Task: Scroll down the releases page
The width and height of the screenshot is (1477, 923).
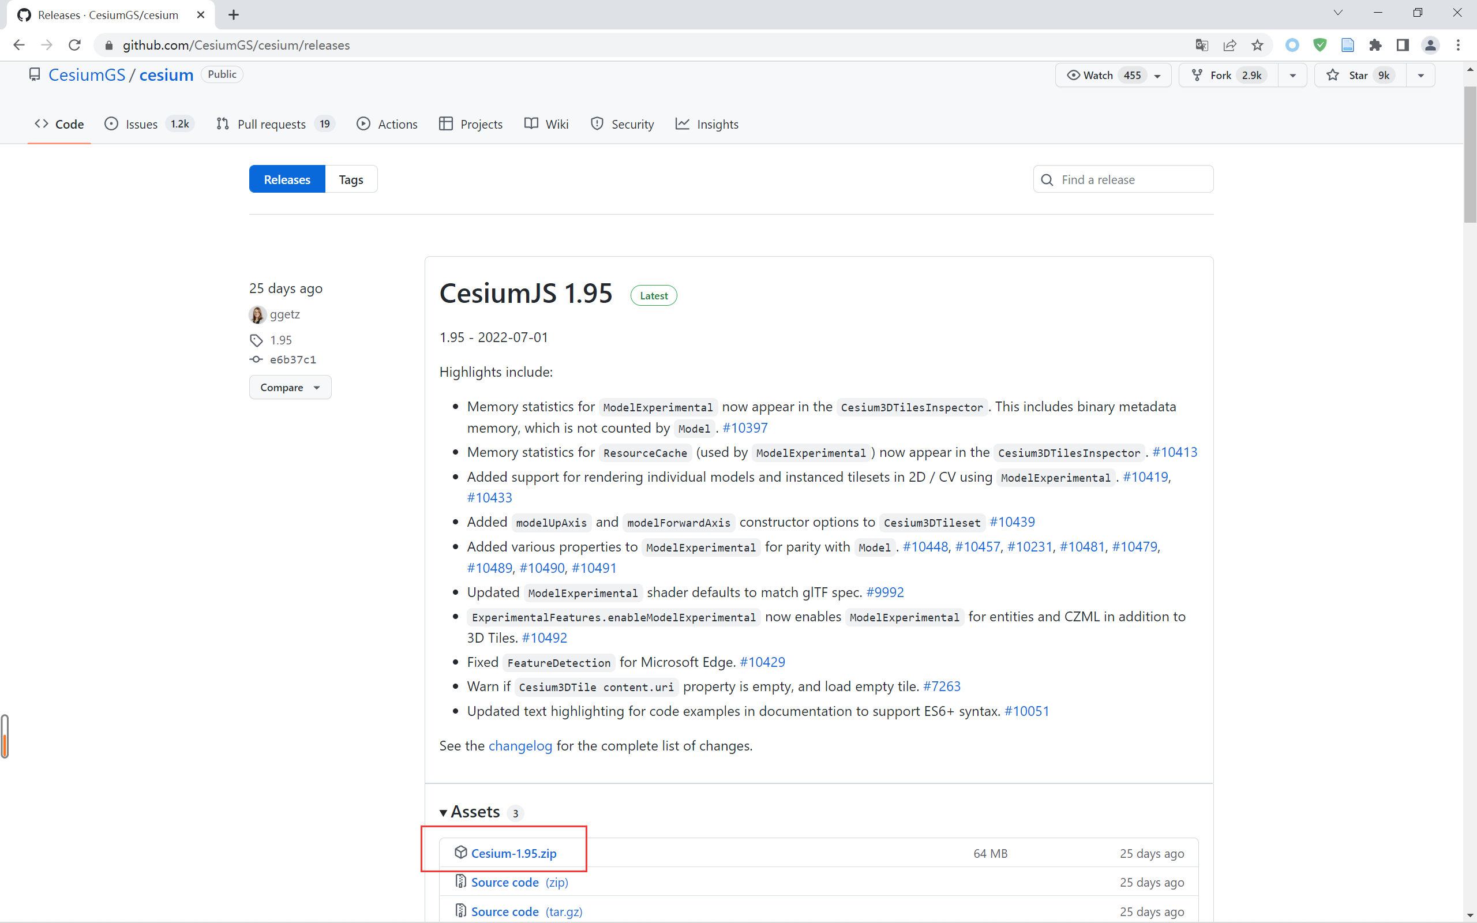Action: (x=1472, y=913)
